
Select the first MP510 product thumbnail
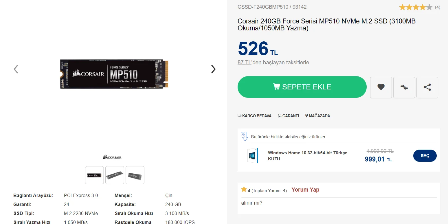point(94,175)
